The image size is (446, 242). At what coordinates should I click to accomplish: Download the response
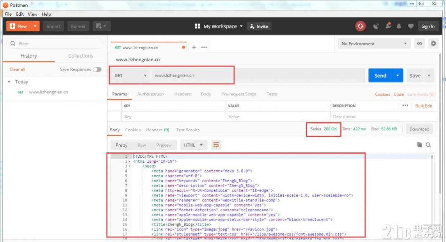[419, 129]
